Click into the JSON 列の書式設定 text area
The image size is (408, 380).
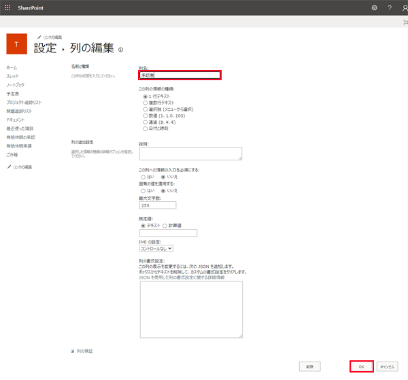point(191,309)
